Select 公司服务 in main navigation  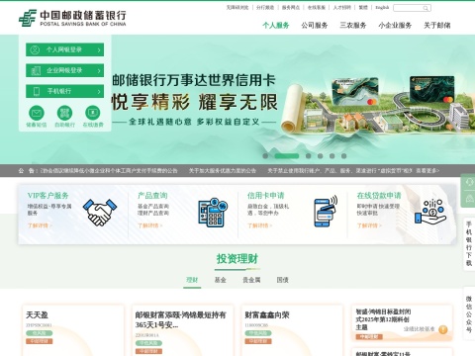coord(315,26)
